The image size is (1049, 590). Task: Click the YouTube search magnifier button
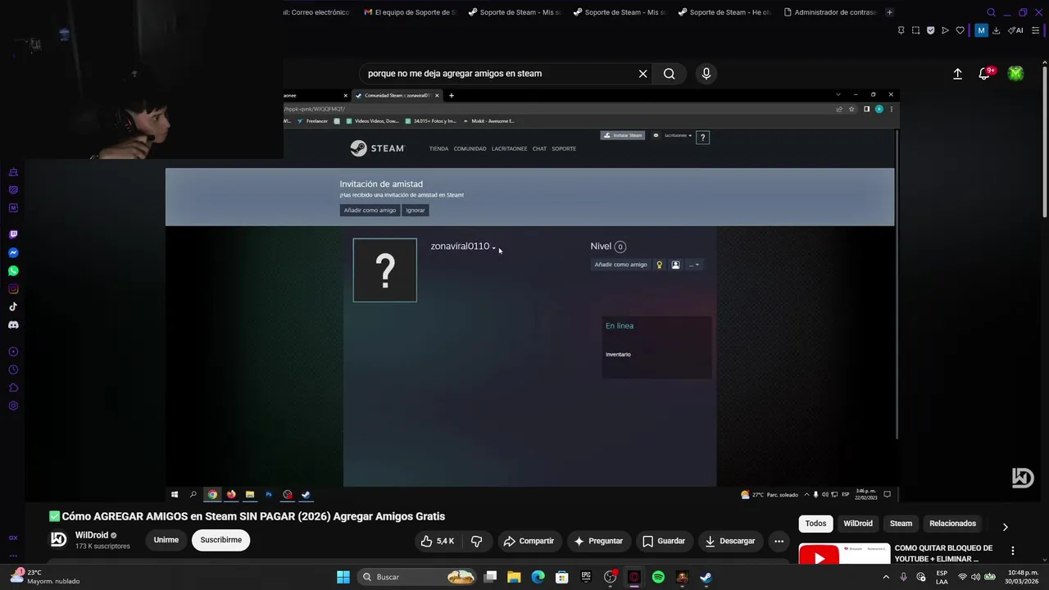[x=669, y=74]
